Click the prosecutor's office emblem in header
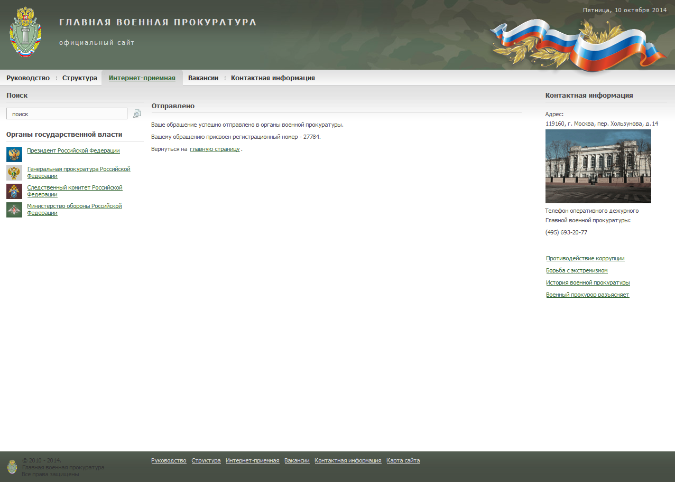 pyautogui.click(x=25, y=32)
